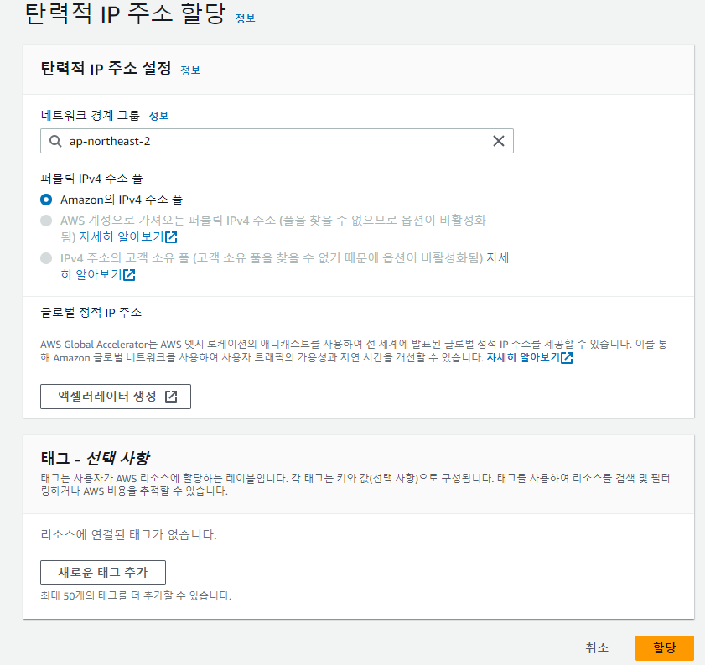705x665 pixels.
Task: Open 정보 link next to page title
Action: (245, 18)
